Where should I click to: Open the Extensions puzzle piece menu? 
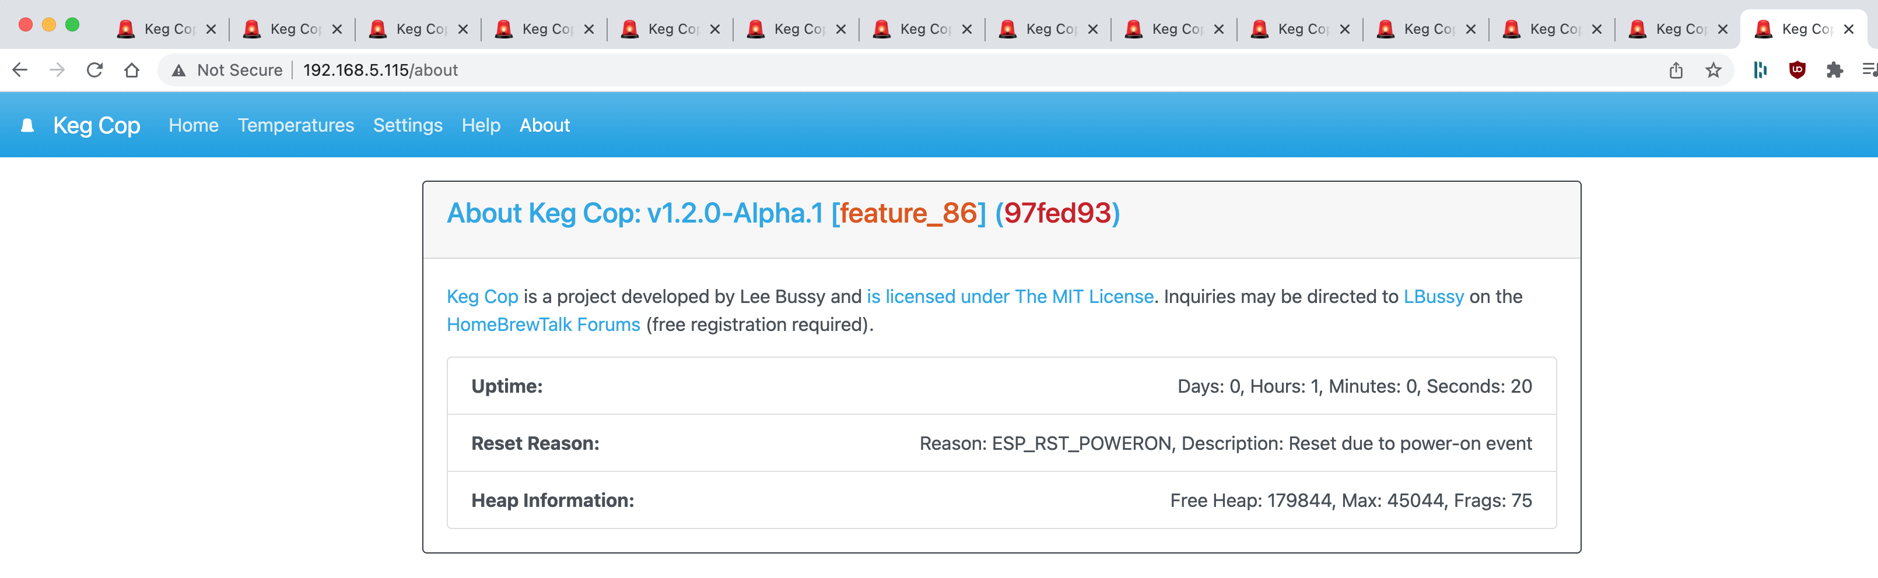point(1834,70)
